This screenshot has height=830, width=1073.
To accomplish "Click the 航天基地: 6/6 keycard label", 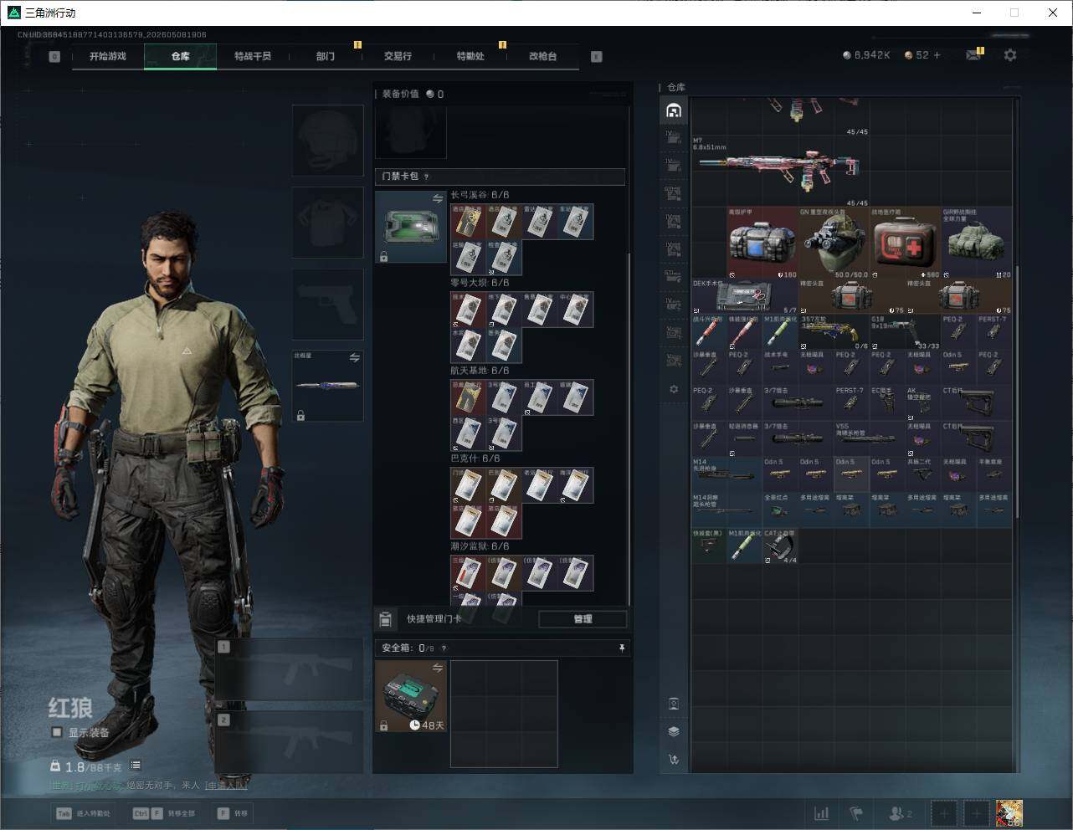I will point(480,371).
